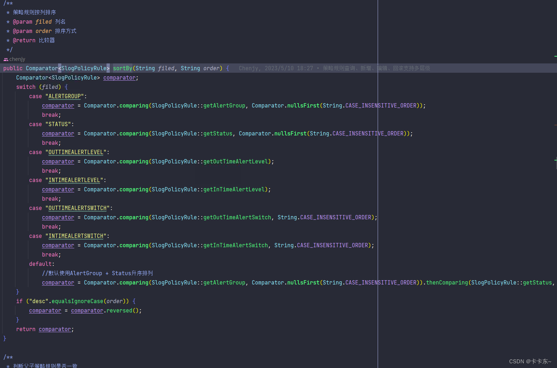The width and height of the screenshot is (557, 368).
Task: Click the "INTIMEALERTLEVEL" case string
Action: [74, 180]
